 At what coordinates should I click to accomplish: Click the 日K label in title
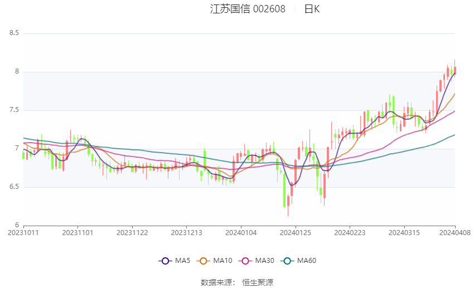coord(312,9)
